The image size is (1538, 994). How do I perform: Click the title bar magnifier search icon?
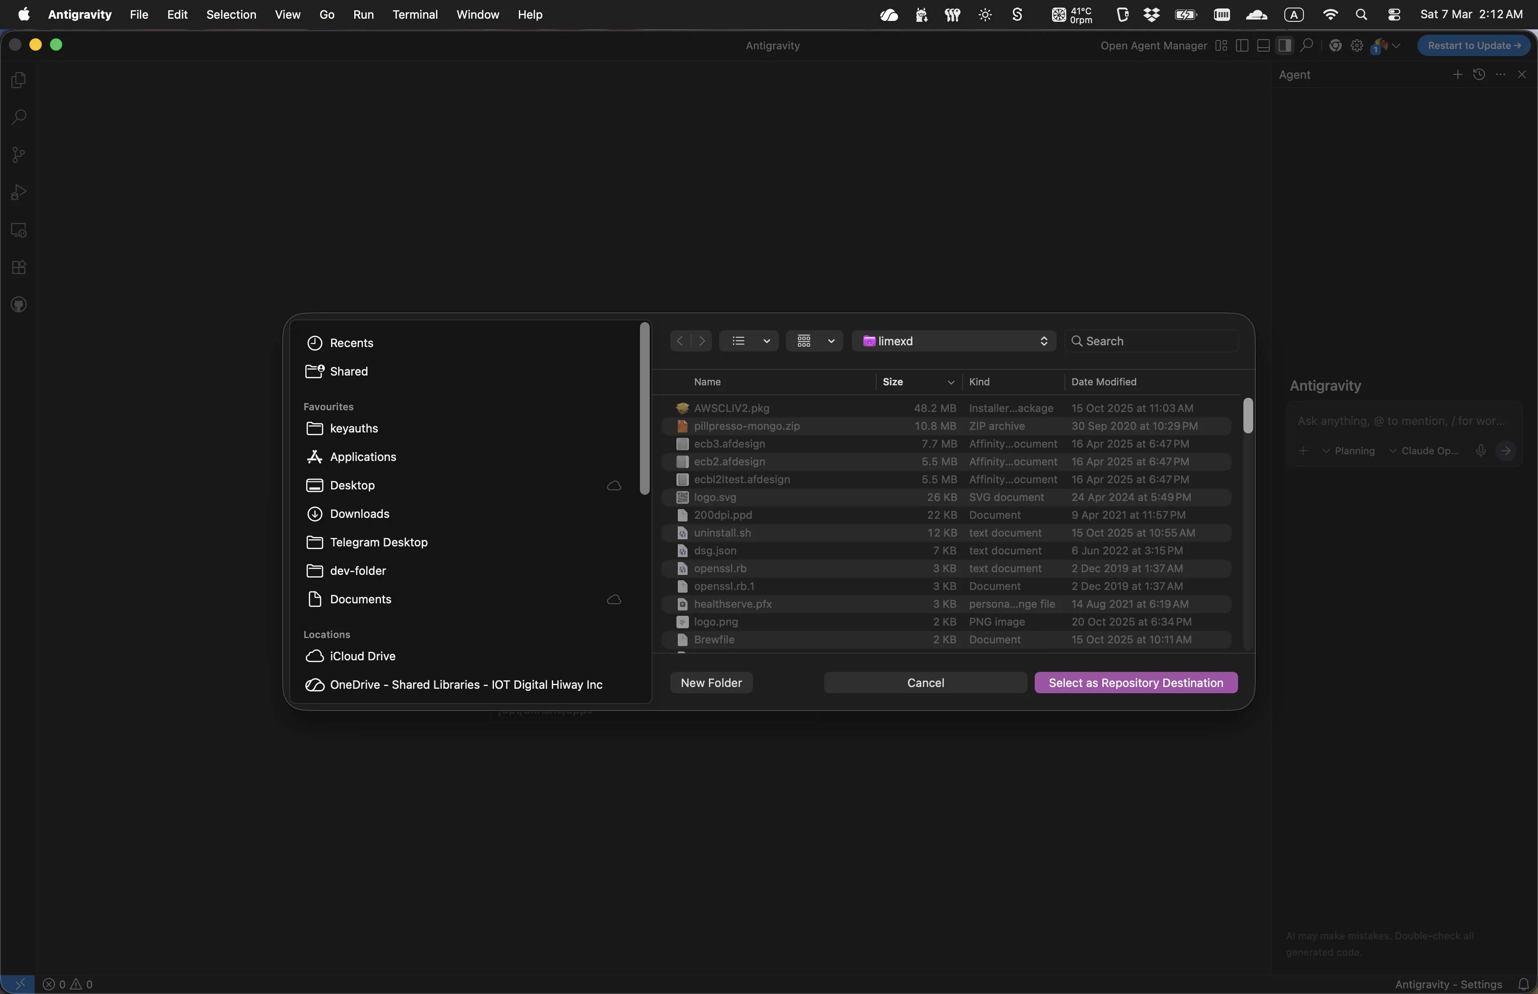[1306, 45]
